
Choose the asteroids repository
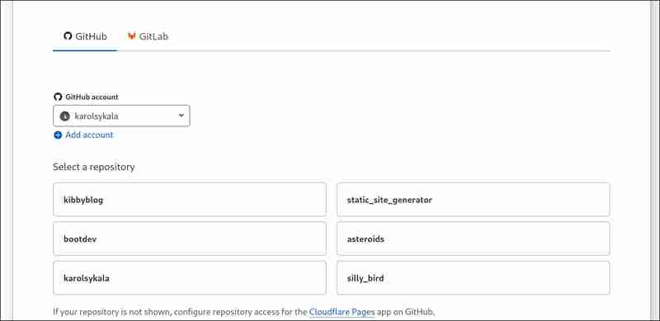473,238
